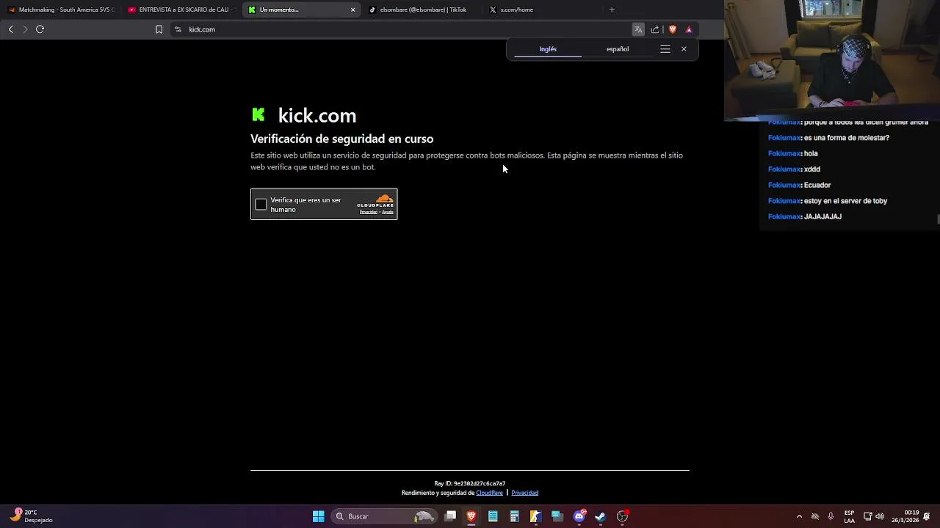This screenshot has width=940, height=528.
Task: Click the chat message 'JAJAJAJAJ'
Action: 822,216
